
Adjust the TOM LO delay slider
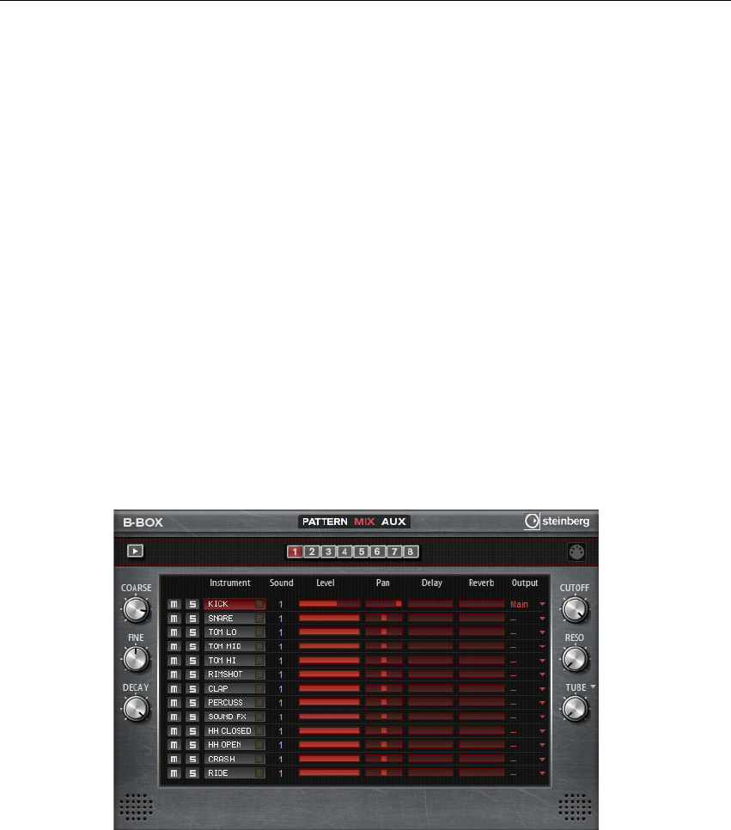[430, 632]
